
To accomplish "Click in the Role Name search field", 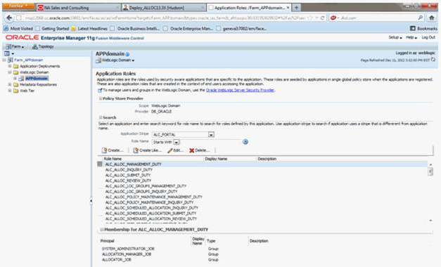I will [x=210, y=142].
